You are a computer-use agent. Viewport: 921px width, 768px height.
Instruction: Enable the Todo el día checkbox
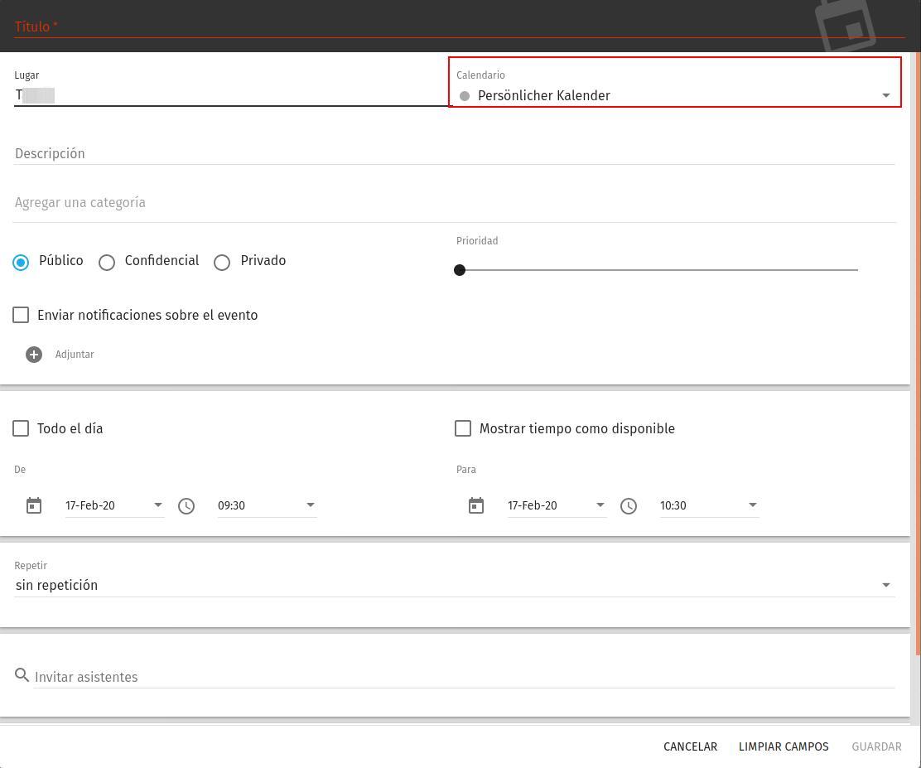(21, 428)
